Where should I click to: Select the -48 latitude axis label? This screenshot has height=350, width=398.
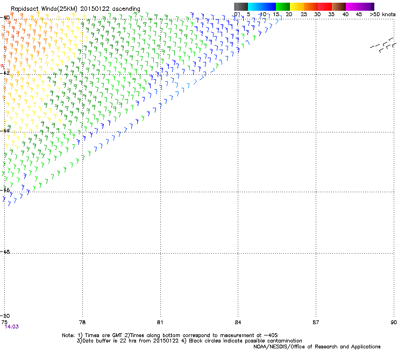click(x=5, y=251)
